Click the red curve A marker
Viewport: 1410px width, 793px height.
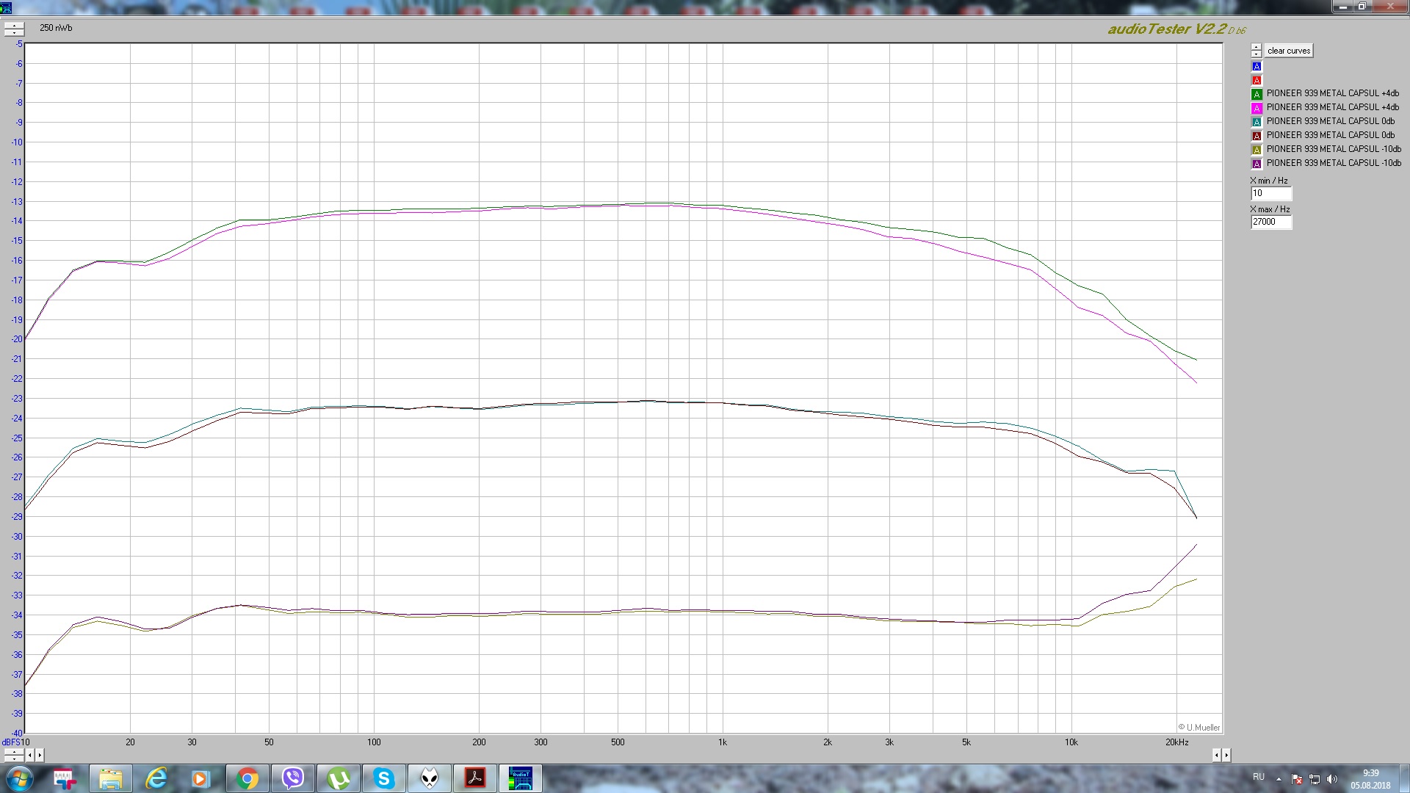pyautogui.click(x=1257, y=80)
